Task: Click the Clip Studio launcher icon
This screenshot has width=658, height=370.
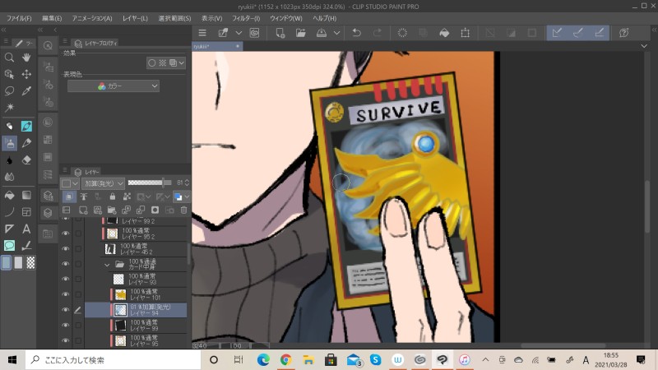Action: (254, 33)
